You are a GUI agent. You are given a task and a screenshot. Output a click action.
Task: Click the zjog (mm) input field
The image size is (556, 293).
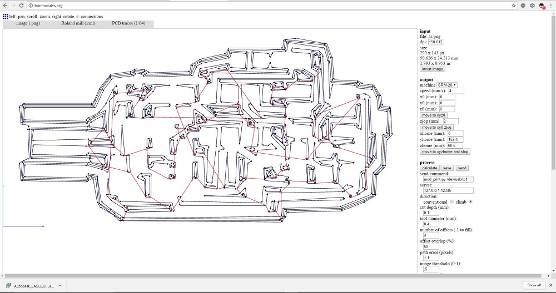coord(450,121)
